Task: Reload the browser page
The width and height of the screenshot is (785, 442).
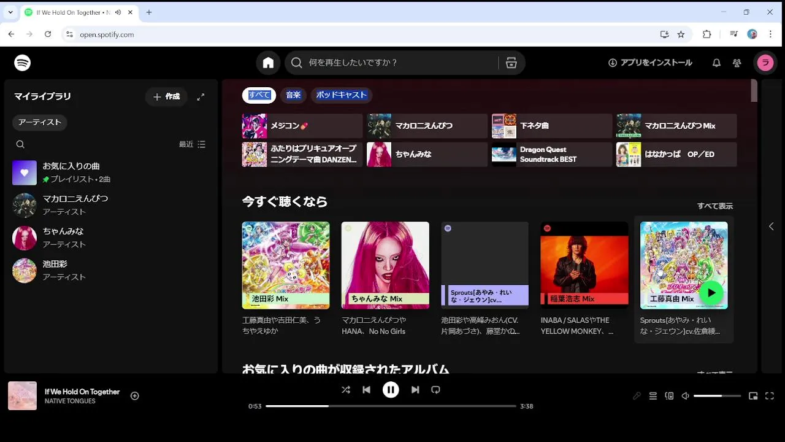Action: 48,34
